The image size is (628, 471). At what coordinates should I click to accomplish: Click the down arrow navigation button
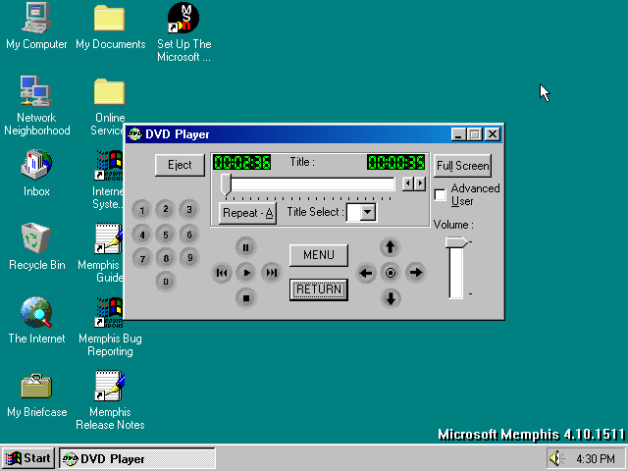[x=391, y=298]
